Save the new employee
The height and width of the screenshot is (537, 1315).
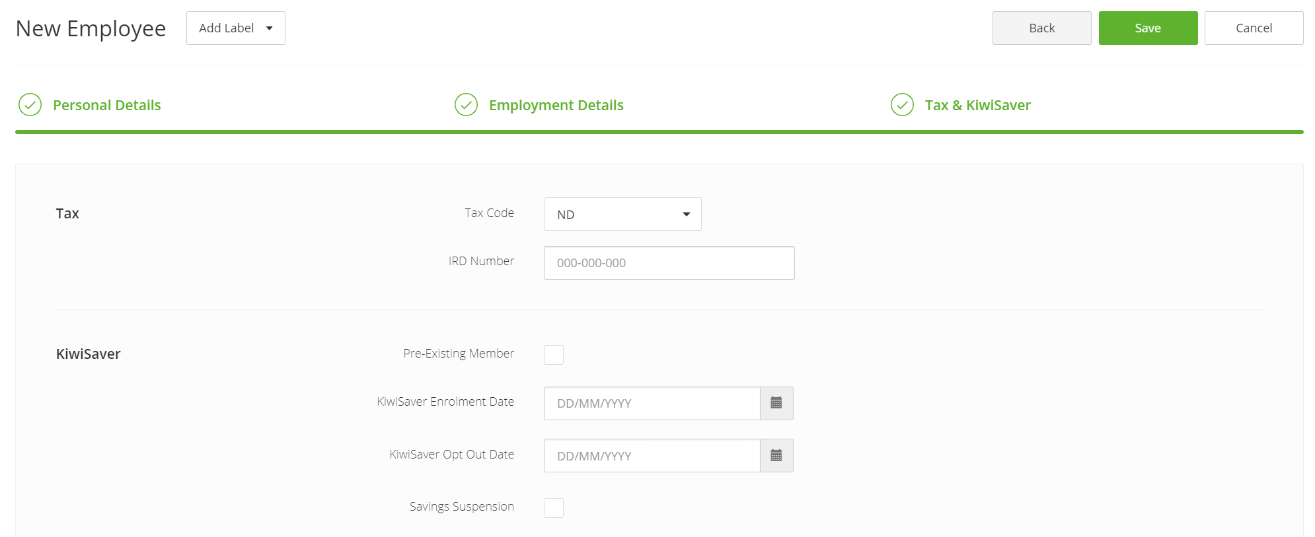pos(1148,28)
